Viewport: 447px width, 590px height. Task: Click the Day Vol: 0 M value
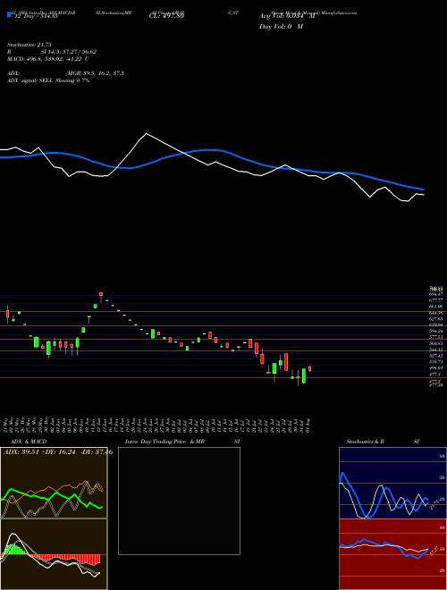click(281, 27)
